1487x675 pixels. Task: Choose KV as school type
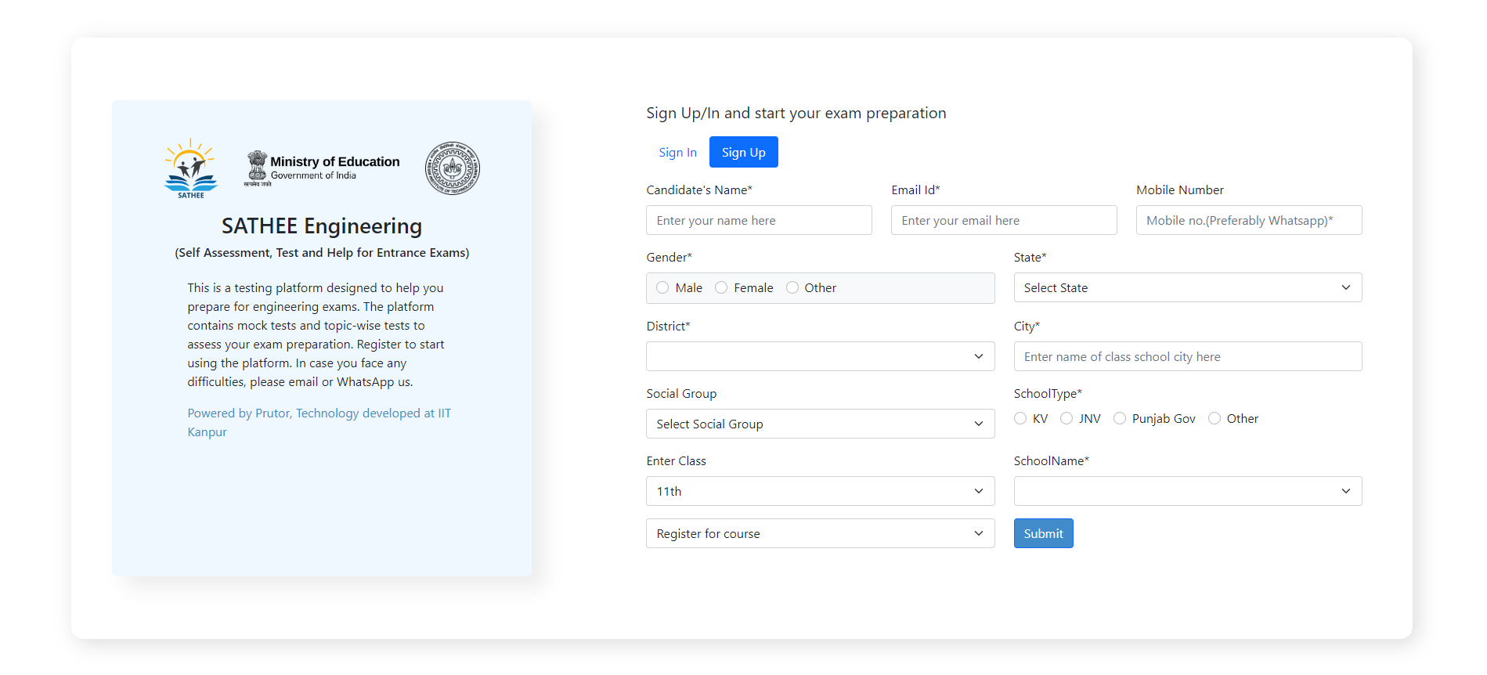pos(1020,418)
